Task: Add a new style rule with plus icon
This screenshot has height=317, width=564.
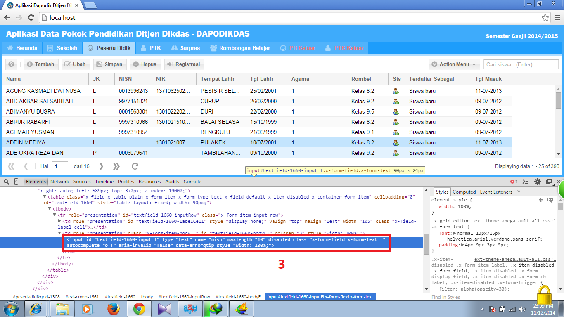Action: coord(541,200)
